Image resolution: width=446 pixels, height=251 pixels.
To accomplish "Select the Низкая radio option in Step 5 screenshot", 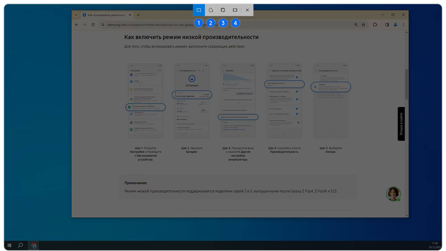I will (315, 87).
